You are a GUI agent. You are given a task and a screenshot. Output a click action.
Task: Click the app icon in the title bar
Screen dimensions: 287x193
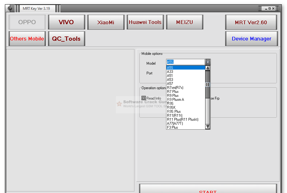(10, 8)
